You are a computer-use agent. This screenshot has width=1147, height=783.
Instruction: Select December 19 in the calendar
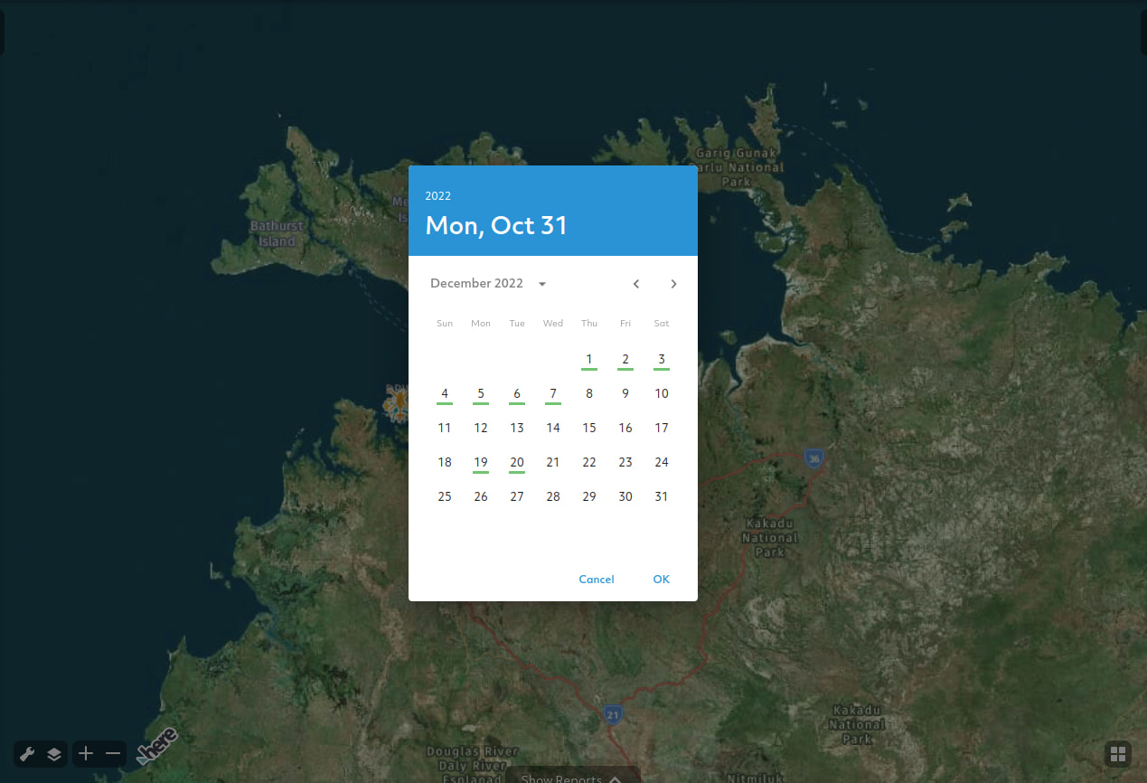click(480, 462)
